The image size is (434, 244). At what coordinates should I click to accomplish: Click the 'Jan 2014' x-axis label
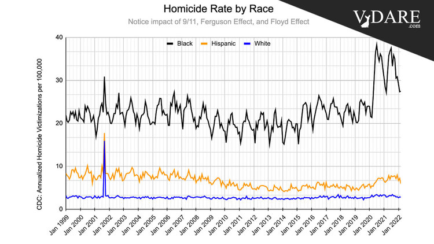pos(276,224)
